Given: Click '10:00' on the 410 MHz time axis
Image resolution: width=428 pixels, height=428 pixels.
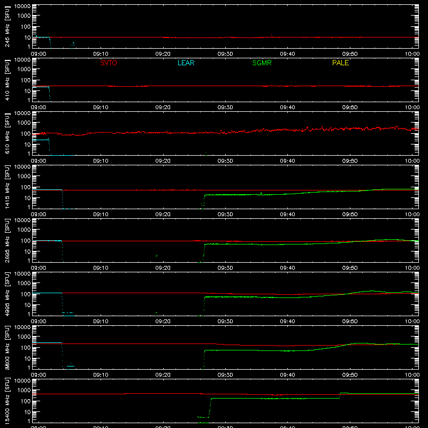Looking at the screenshot, I should (412, 108).
